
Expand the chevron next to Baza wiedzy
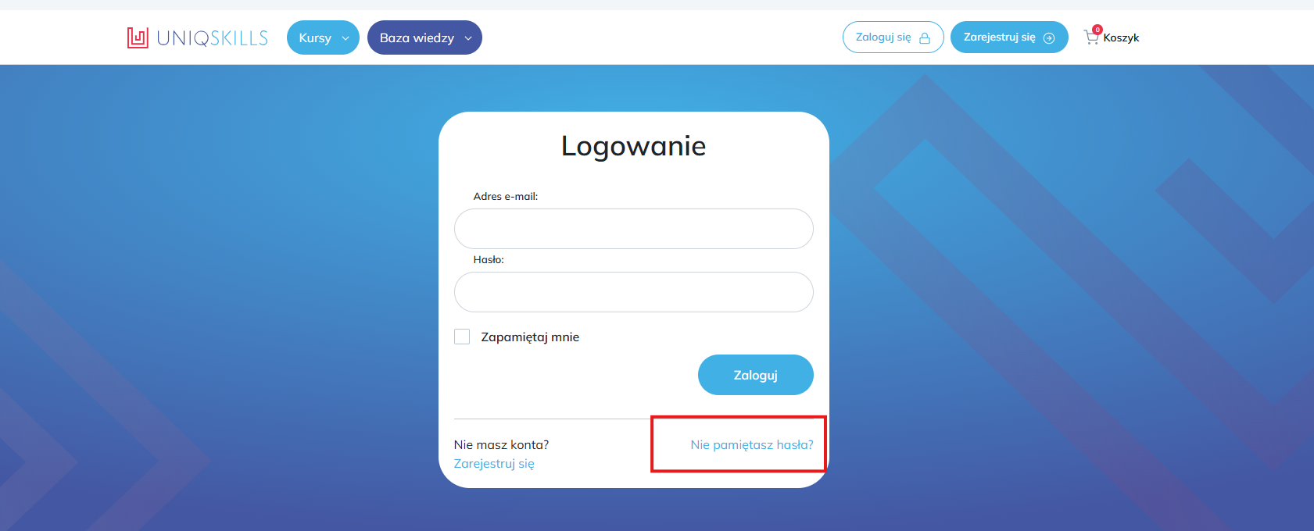(468, 38)
